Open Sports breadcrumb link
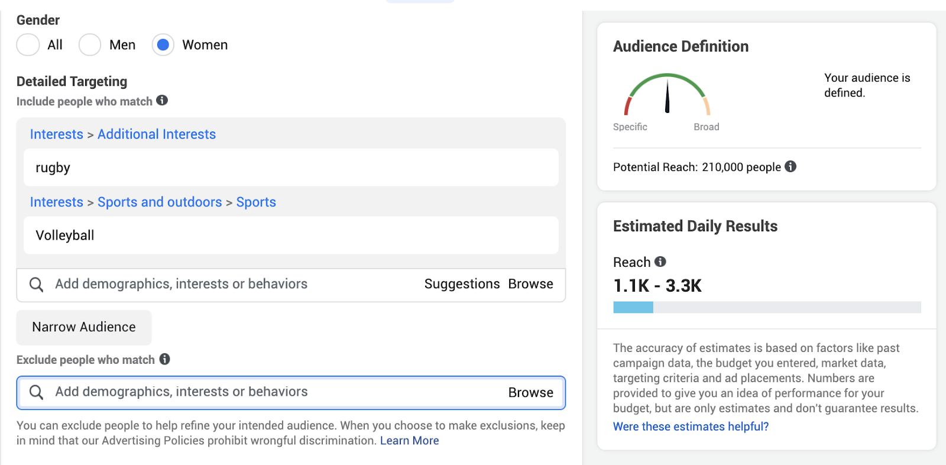Viewport: 946px width, 465px height. [256, 202]
